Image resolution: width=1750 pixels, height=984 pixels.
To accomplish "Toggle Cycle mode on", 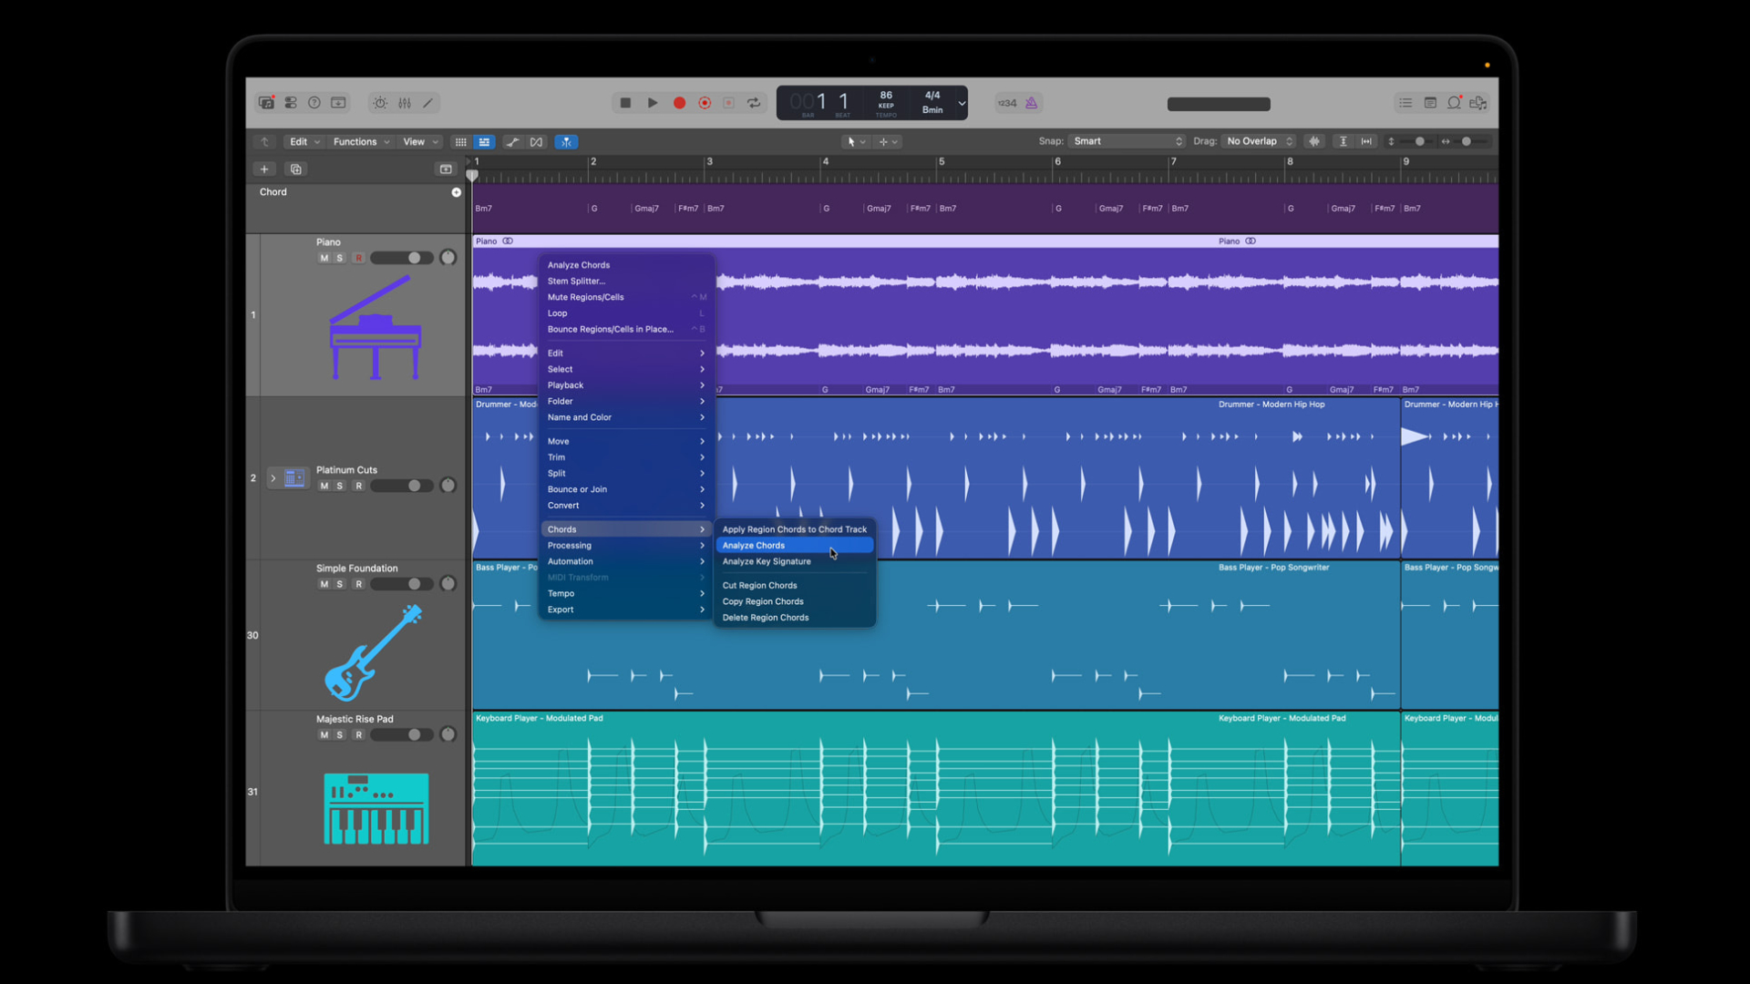I will click(x=754, y=103).
